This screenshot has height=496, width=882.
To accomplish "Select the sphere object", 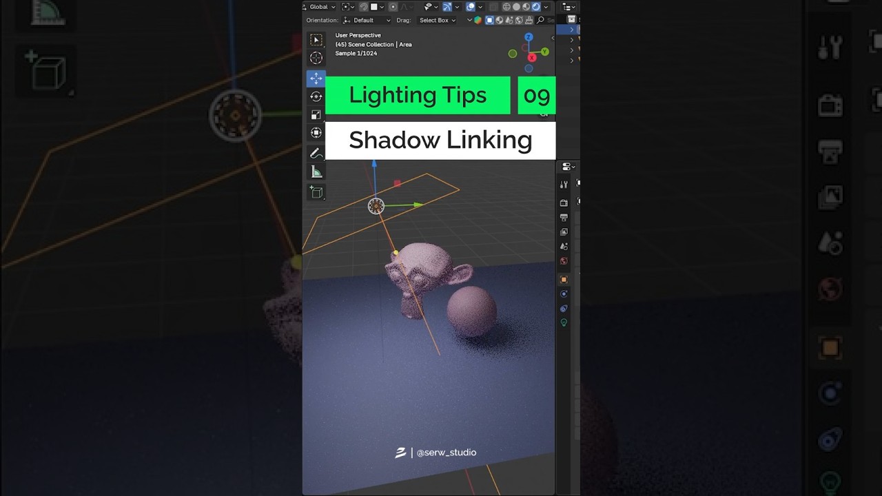I will pyautogui.click(x=472, y=311).
